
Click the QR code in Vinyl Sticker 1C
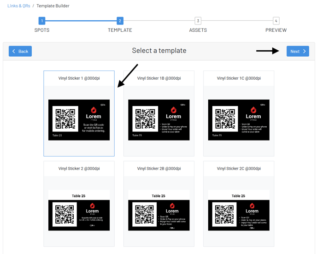[225, 119]
